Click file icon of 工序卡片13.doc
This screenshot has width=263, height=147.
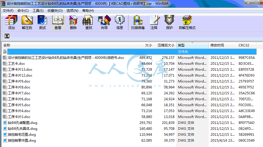click(5, 69)
